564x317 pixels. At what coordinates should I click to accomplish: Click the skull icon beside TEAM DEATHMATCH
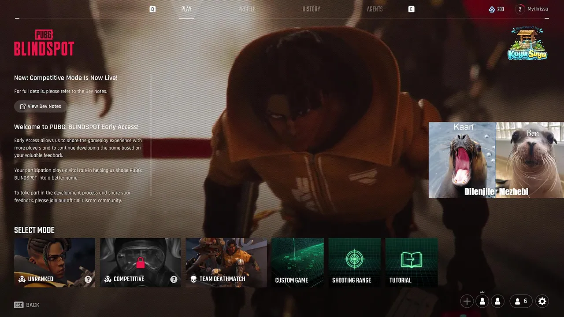click(x=193, y=279)
